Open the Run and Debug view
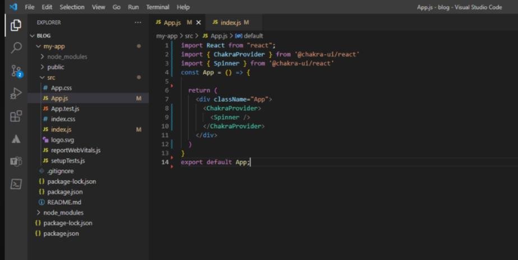This screenshot has width=518, height=260. click(16, 93)
